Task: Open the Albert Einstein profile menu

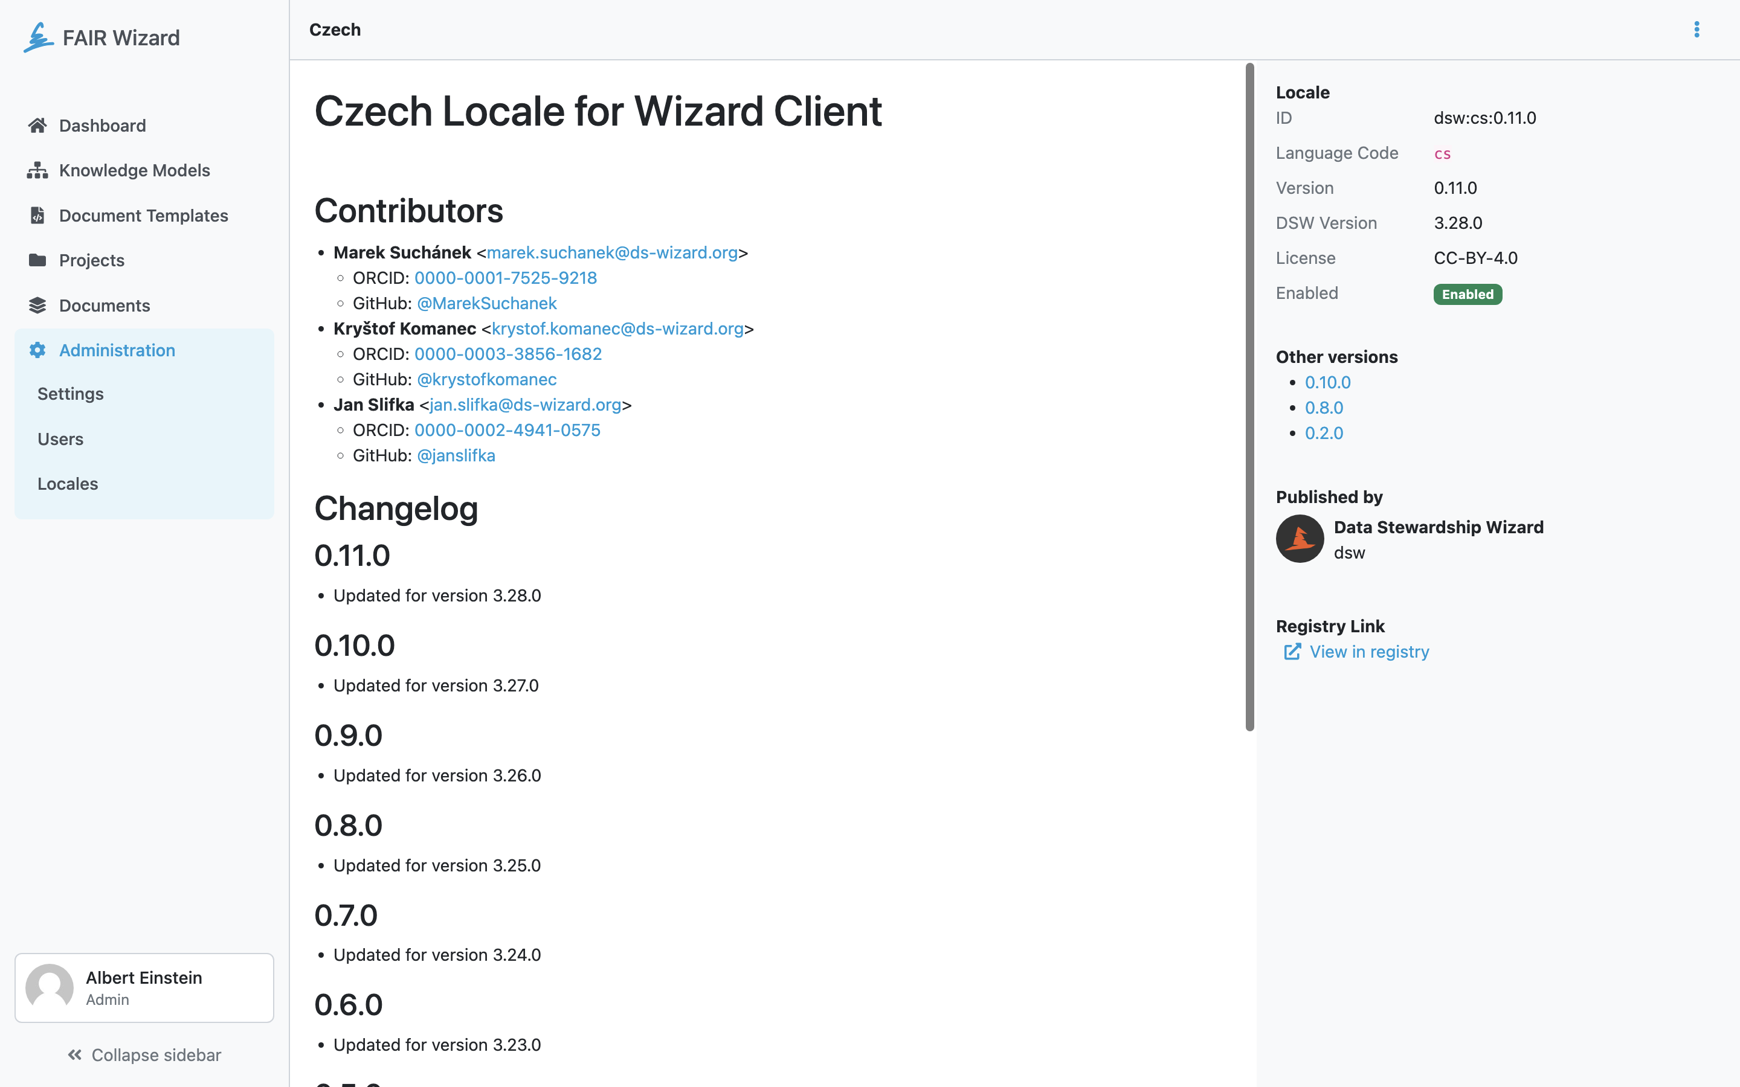Action: (144, 988)
